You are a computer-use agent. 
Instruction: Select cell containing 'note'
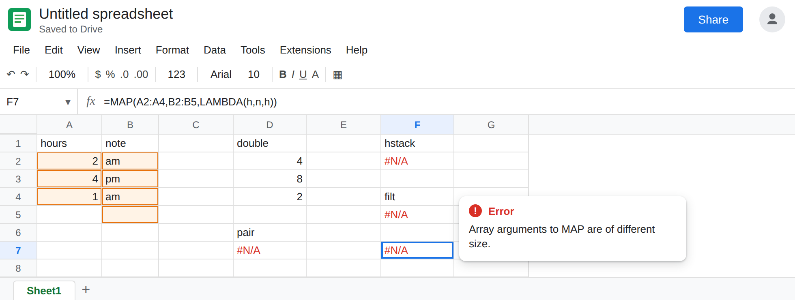130,144
